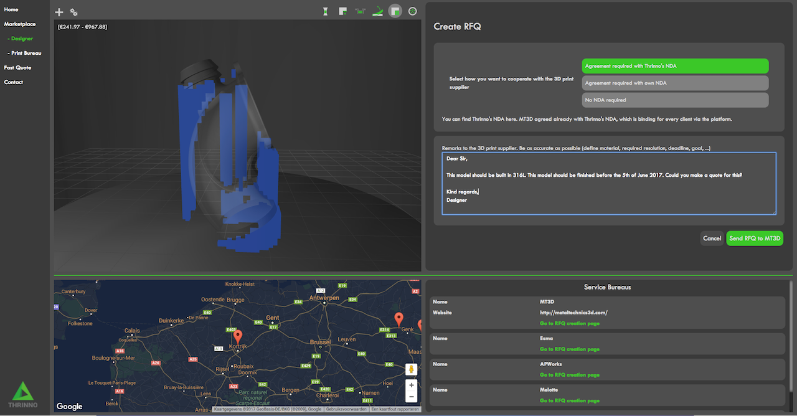Open Esma's Go to RFQ creation page link

[x=570, y=349]
